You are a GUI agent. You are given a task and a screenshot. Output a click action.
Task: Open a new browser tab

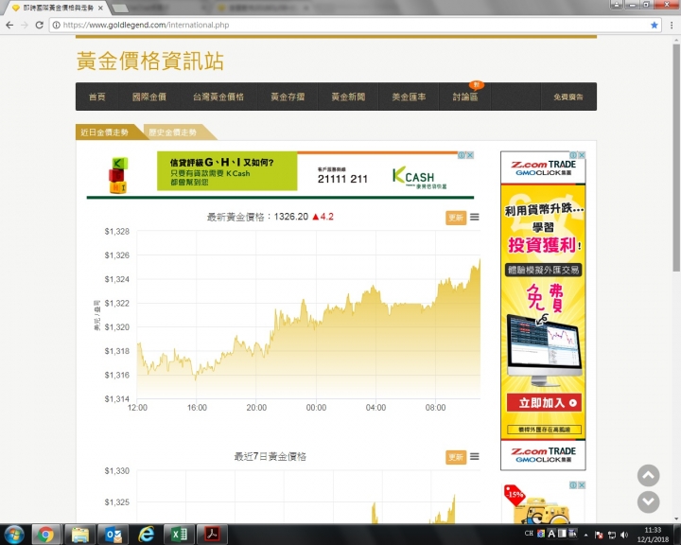120,8
